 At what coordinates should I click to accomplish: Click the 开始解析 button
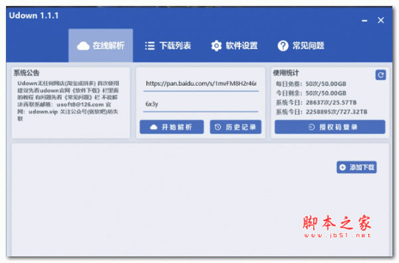pyautogui.click(x=172, y=127)
